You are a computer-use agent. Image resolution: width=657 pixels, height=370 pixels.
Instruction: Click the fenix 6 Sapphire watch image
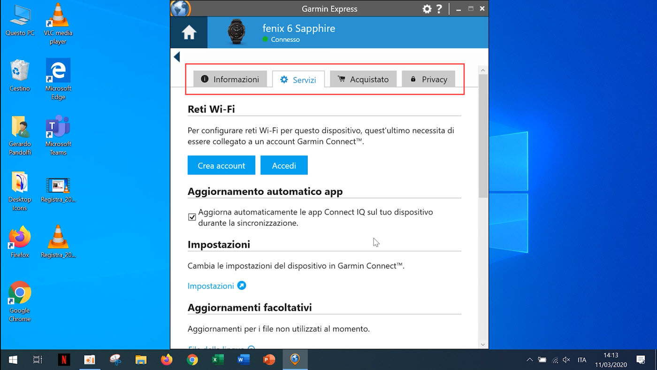pyautogui.click(x=236, y=33)
